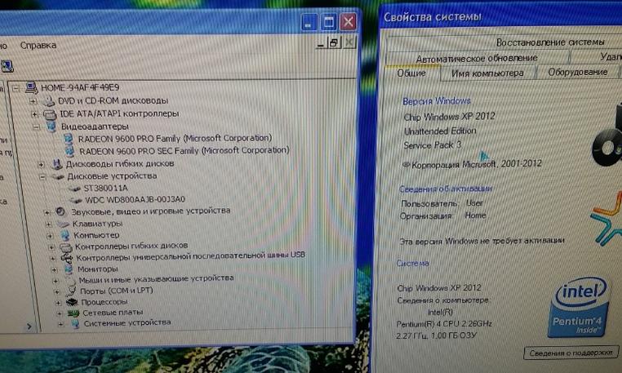Collapse the Видеоадаптеры node
The height and width of the screenshot is (373, 622).
[37, 127]
